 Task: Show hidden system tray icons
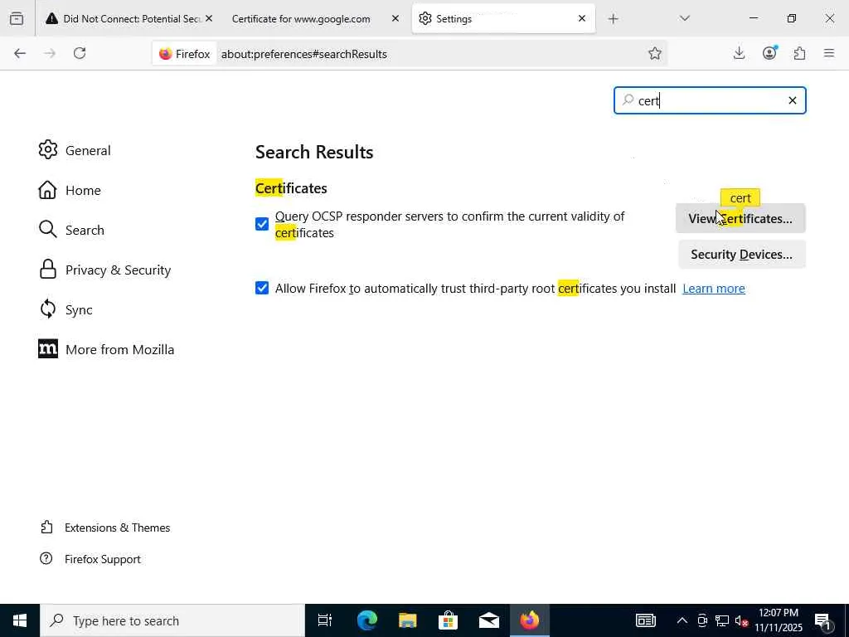(682, 620)
